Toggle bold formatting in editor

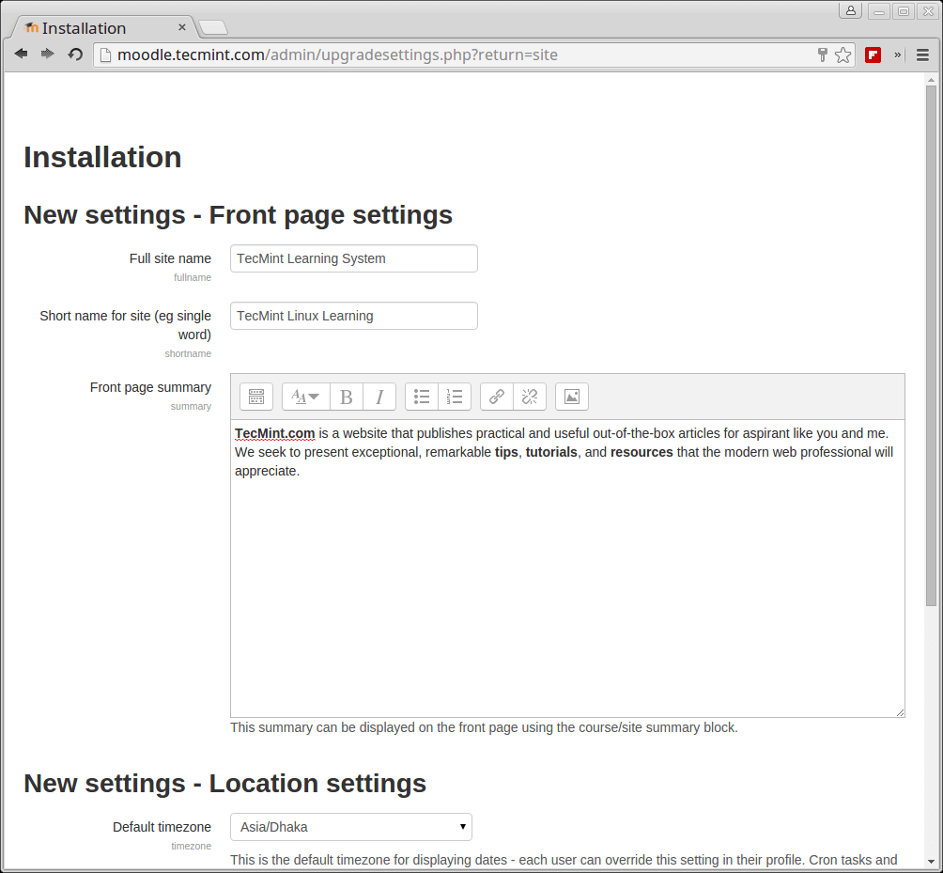tap(346, 397)
